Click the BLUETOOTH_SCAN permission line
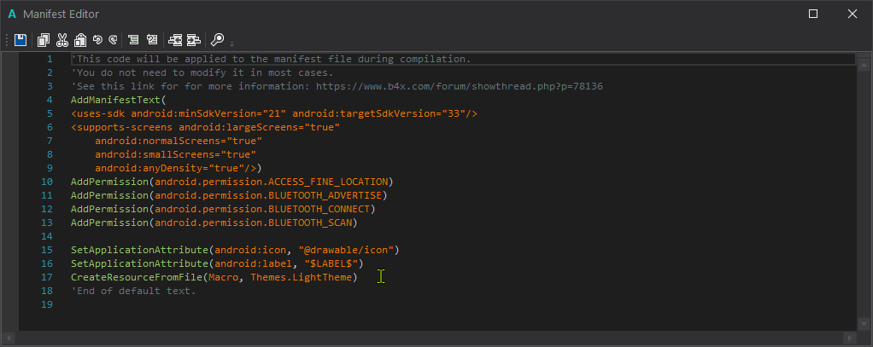 [214, 223]
